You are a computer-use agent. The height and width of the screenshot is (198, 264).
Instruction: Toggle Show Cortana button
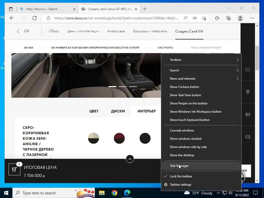[x=201, y=87]
